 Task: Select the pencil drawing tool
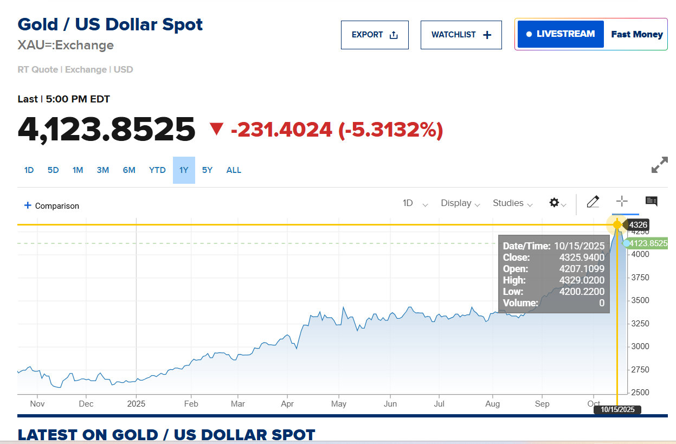(x=593, y=202)
